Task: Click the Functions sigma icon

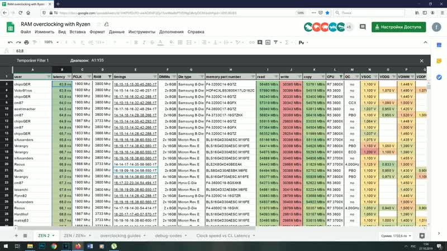Action: (287, 42)
